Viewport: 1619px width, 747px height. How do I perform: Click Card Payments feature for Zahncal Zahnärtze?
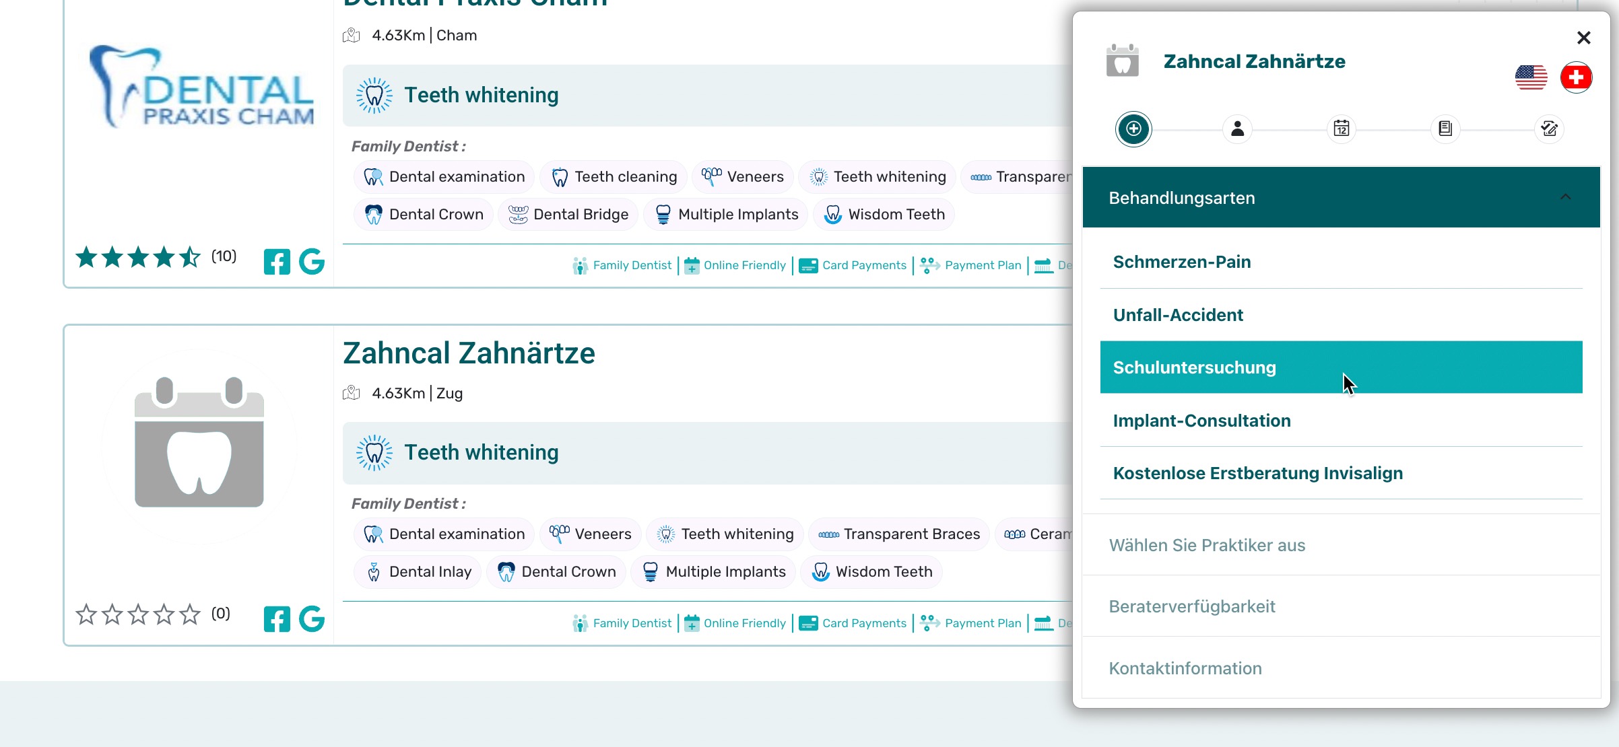click(853, 623)
